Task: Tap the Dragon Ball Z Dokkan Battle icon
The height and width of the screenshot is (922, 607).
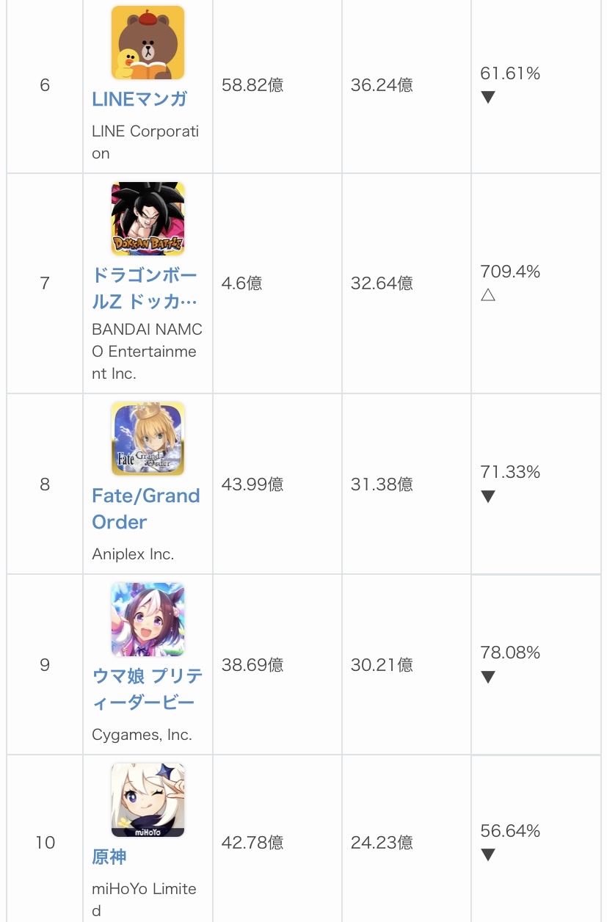Action: 148,219
